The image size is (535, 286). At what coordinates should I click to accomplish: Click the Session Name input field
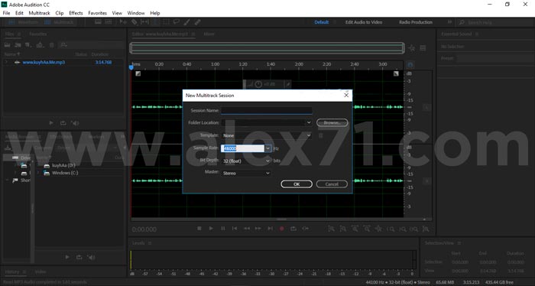(x=266, y=110)
